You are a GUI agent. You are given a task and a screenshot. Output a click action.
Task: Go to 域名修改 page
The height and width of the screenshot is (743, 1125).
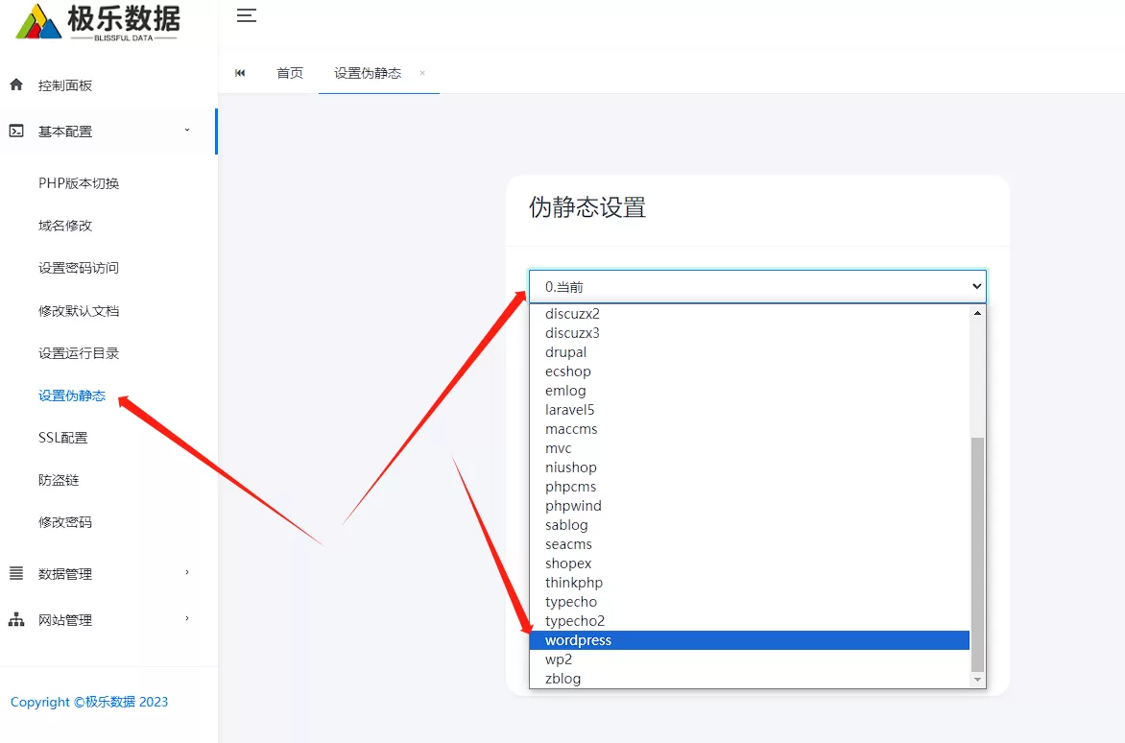click(x=65, y=226)
